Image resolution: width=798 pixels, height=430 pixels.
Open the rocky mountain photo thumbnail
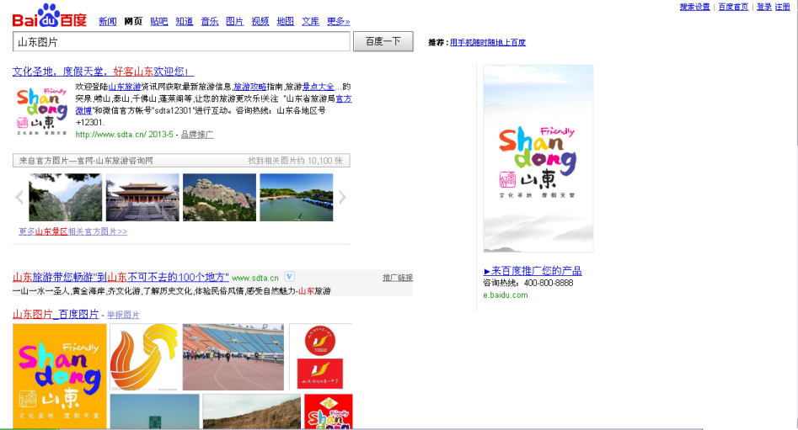point(219,197)
